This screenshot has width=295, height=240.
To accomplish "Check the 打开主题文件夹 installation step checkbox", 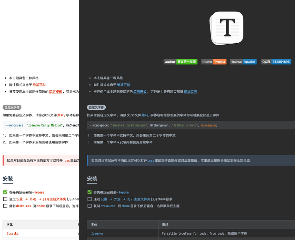I will point(90,199).
